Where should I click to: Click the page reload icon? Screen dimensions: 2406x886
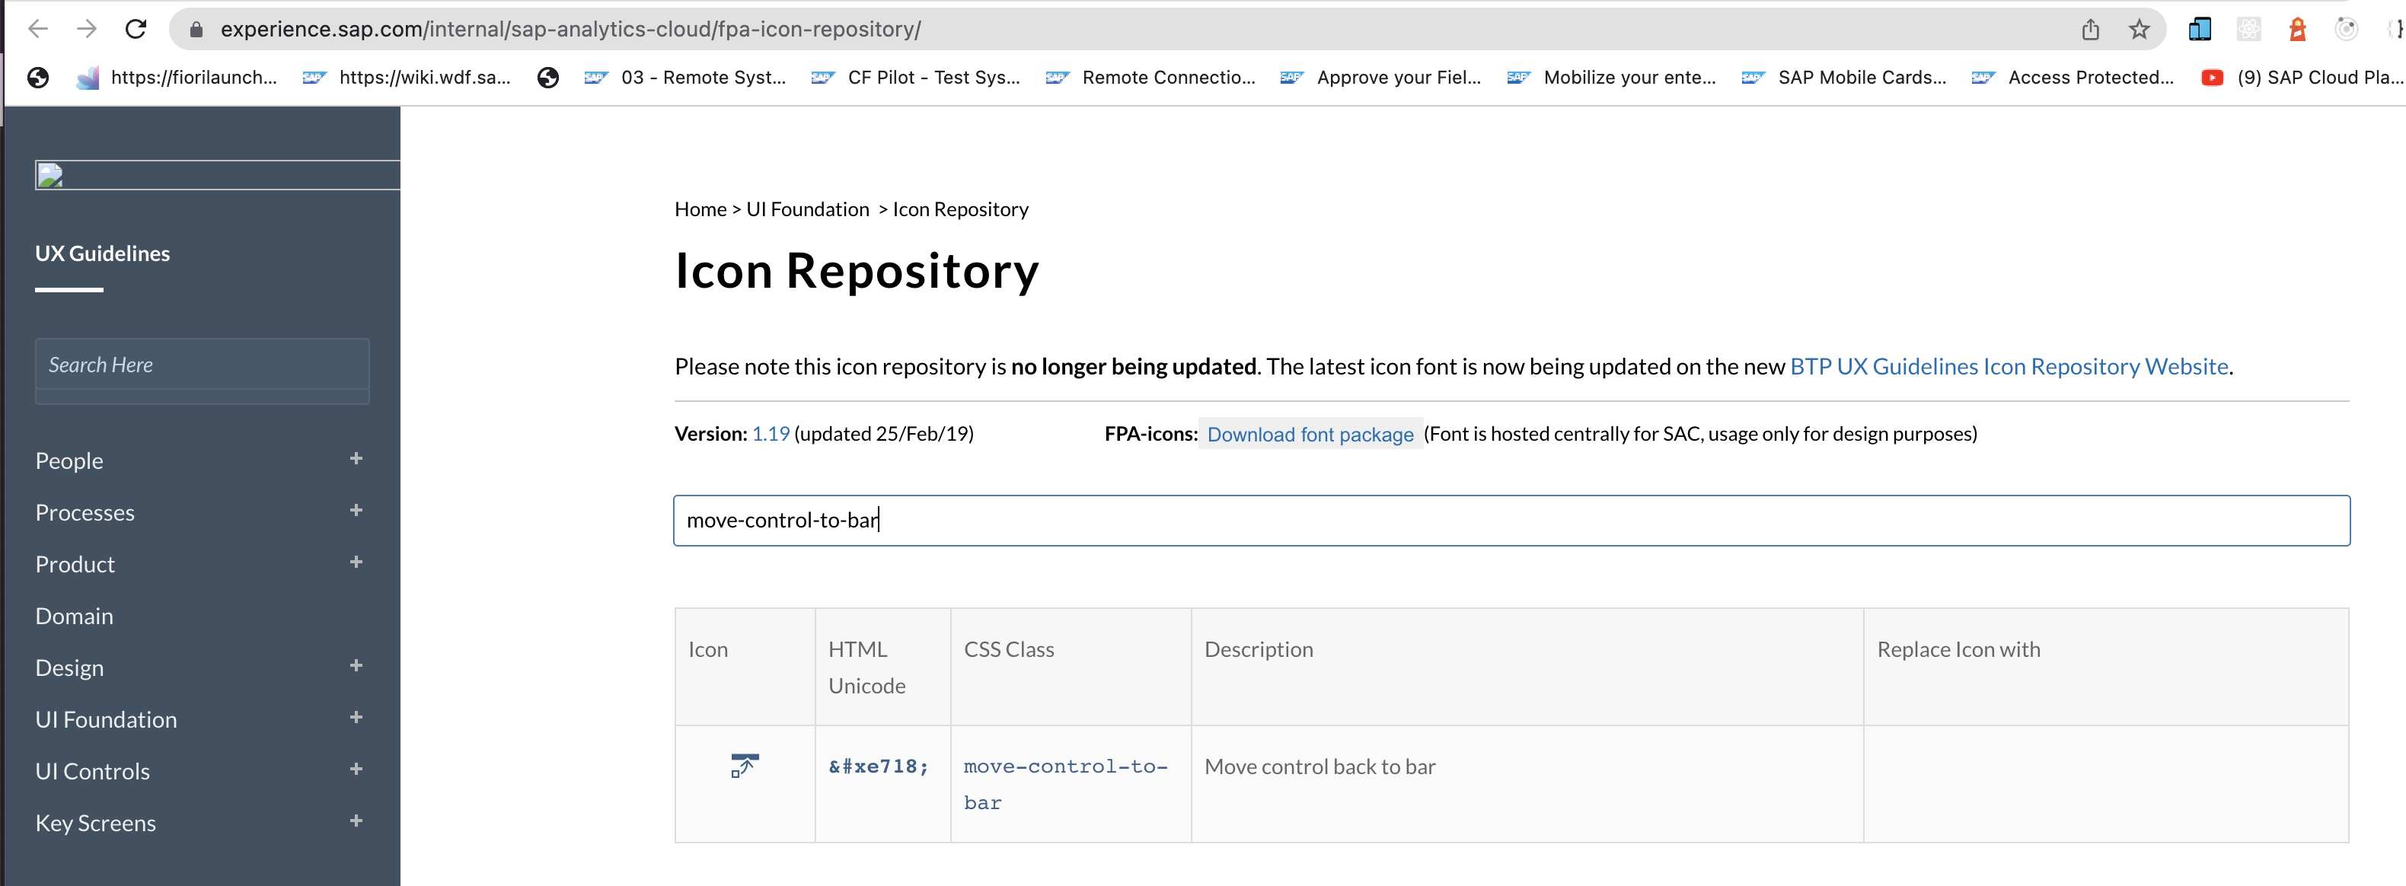point(136,29)
